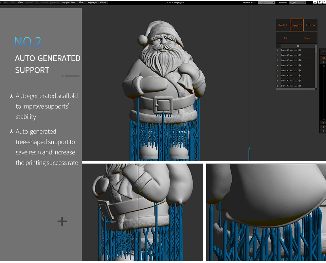Click the orange triangle icon in the right toolbar
The height and width of the screenshot is (263, 326).
323,52
